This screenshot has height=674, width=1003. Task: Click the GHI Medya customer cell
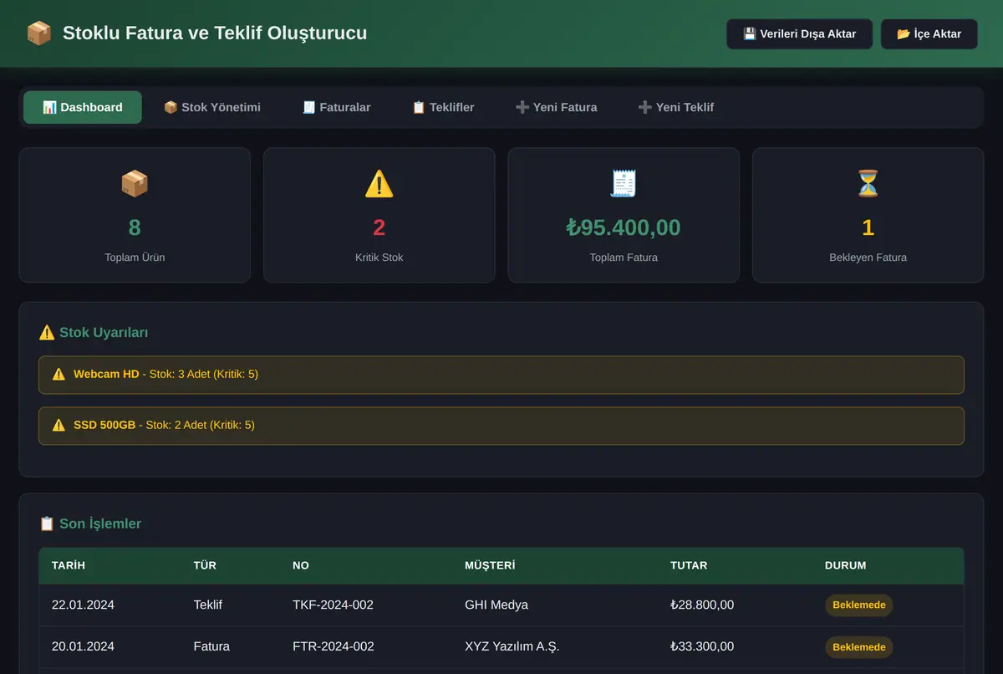(496, 605)
